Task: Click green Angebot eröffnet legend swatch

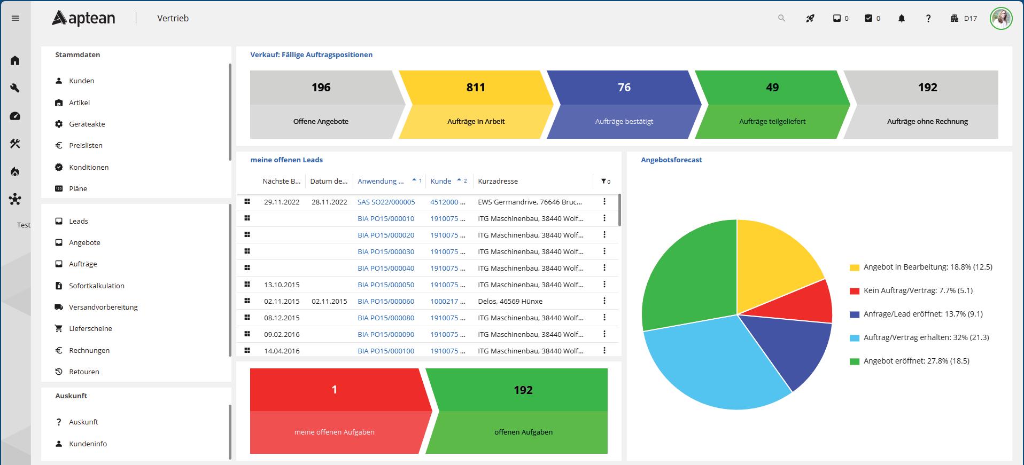Action: point(855,361)
